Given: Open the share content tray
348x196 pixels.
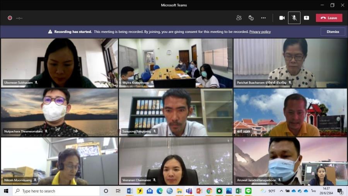Looking at the screenshot, I should (x=306, y=18).
